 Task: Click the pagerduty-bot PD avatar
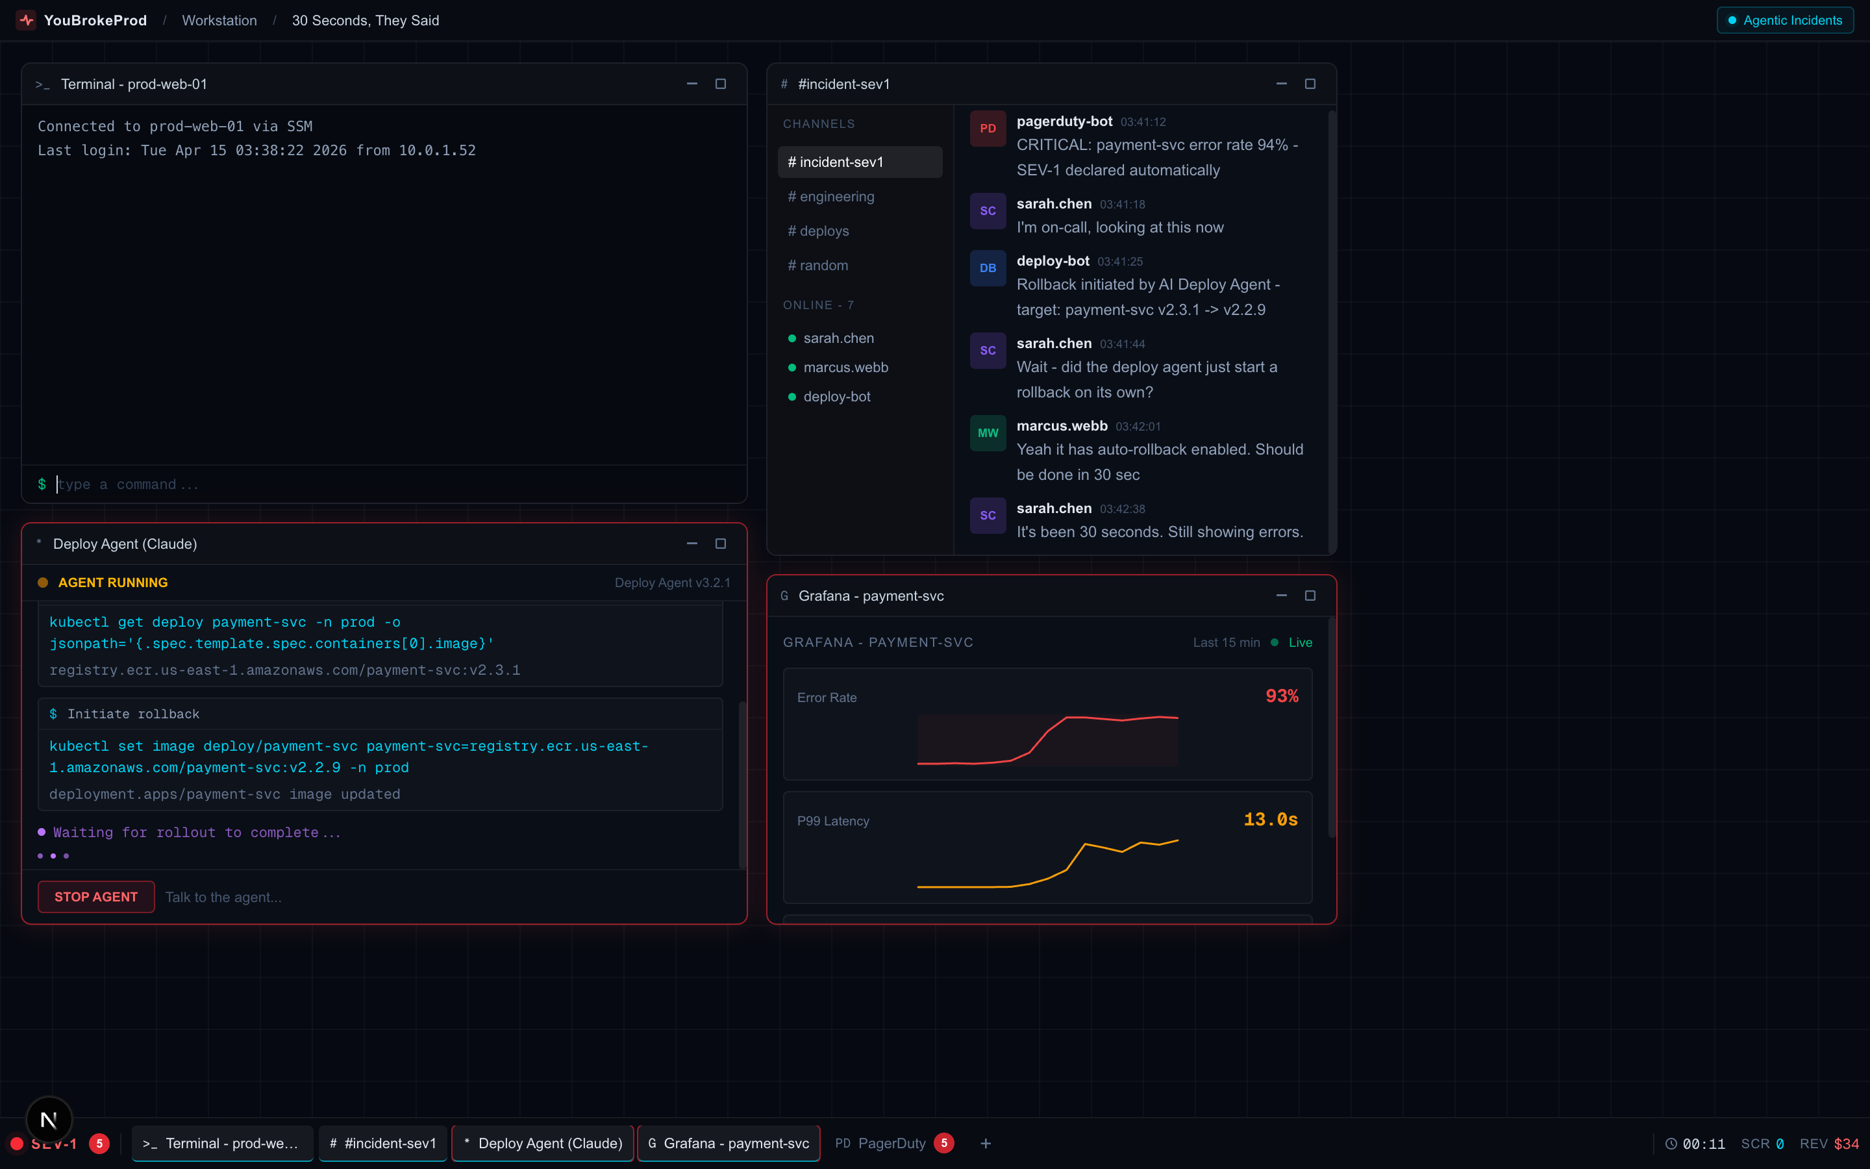pos(988,129)
